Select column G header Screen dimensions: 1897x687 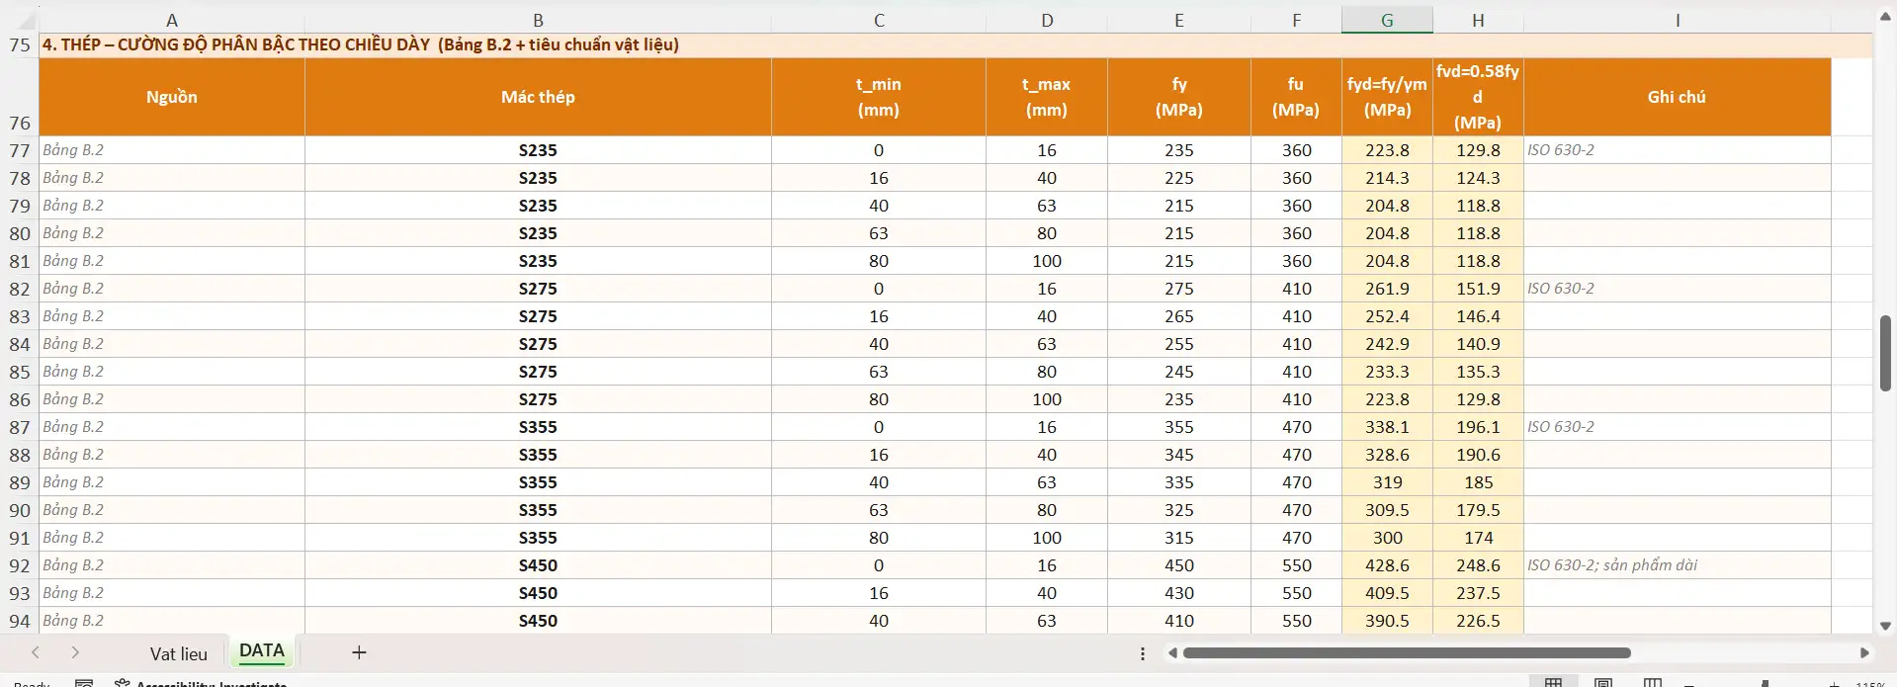(x=1387, y=21)
